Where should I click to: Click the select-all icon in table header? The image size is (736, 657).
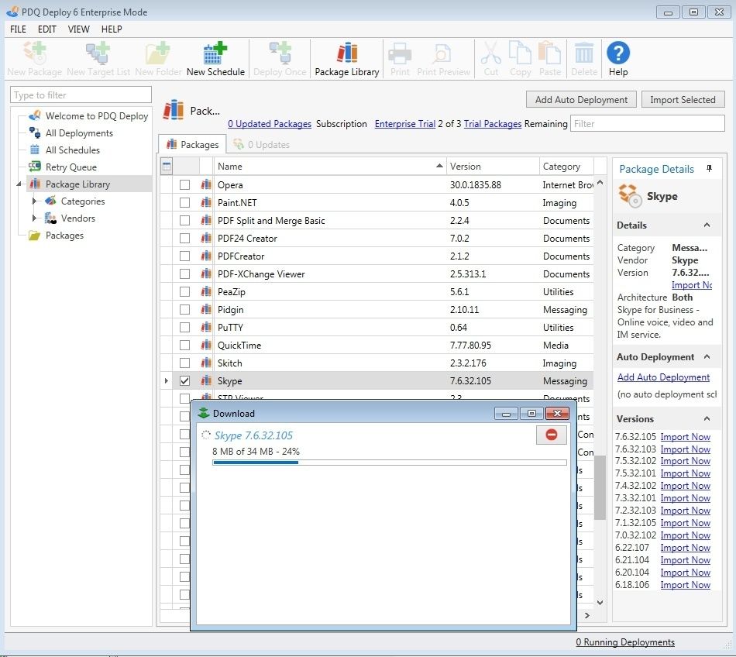[x=166, y=166]
